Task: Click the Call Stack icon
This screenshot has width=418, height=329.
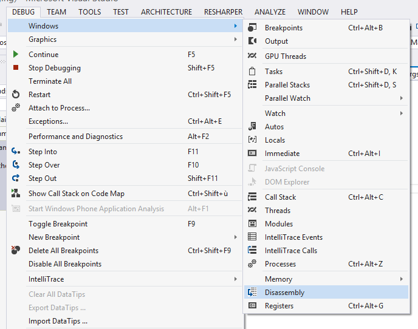Action: (x=252, y=197)
